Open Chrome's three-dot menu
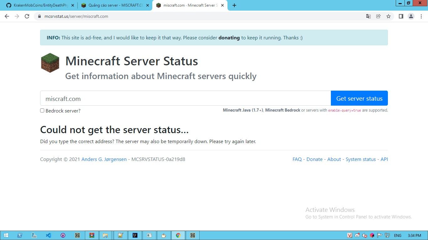This screenshot has height=240, width=428. pyautogui.click(x=421, y=16)
